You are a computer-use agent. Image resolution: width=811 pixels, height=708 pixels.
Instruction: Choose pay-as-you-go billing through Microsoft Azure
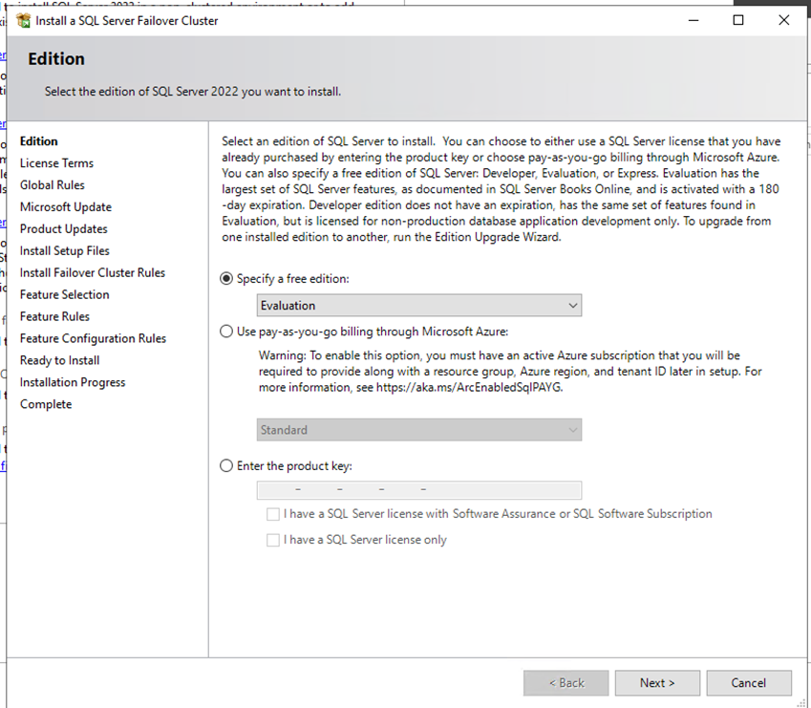coord(226,332)
